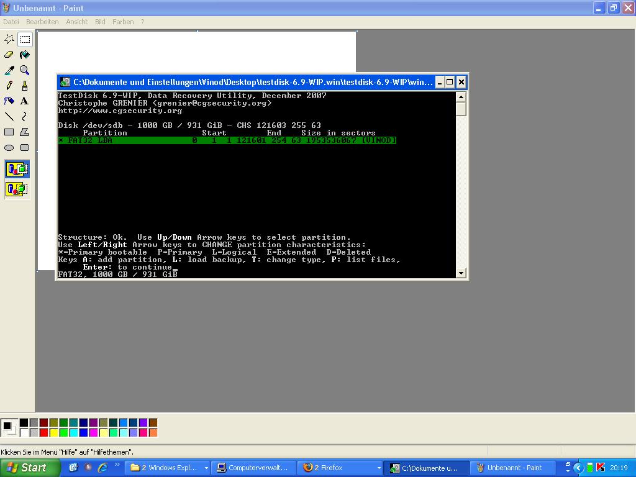This screenshot has width=636, height=477.
Task: Pick the orange color swatch
Action: tap(153, 433)
